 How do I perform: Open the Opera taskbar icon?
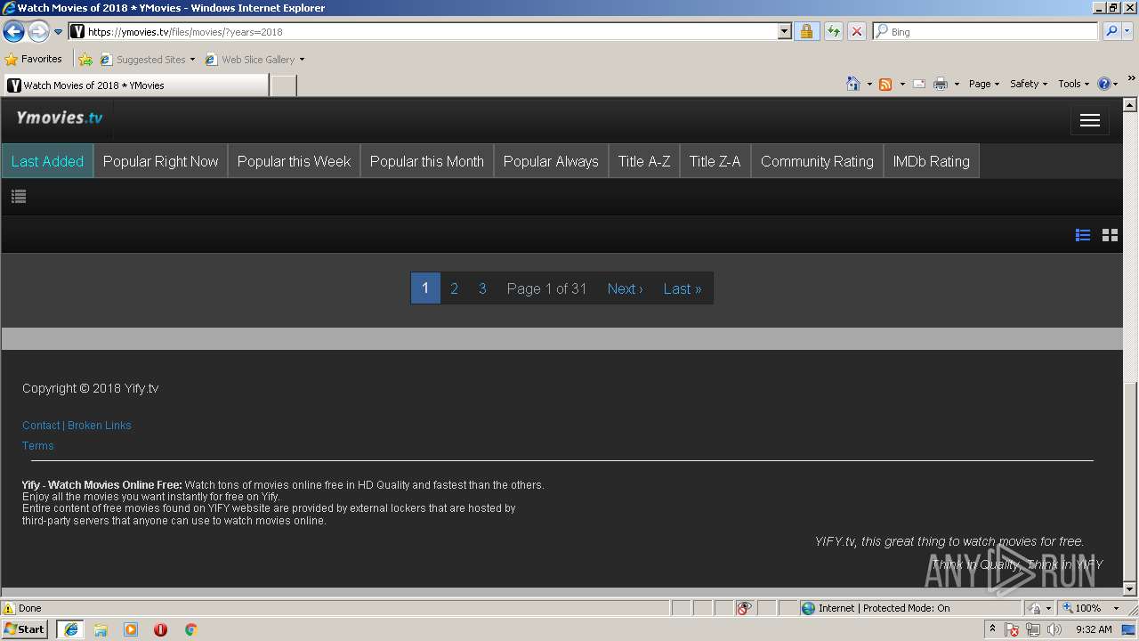tap(161, 629)
